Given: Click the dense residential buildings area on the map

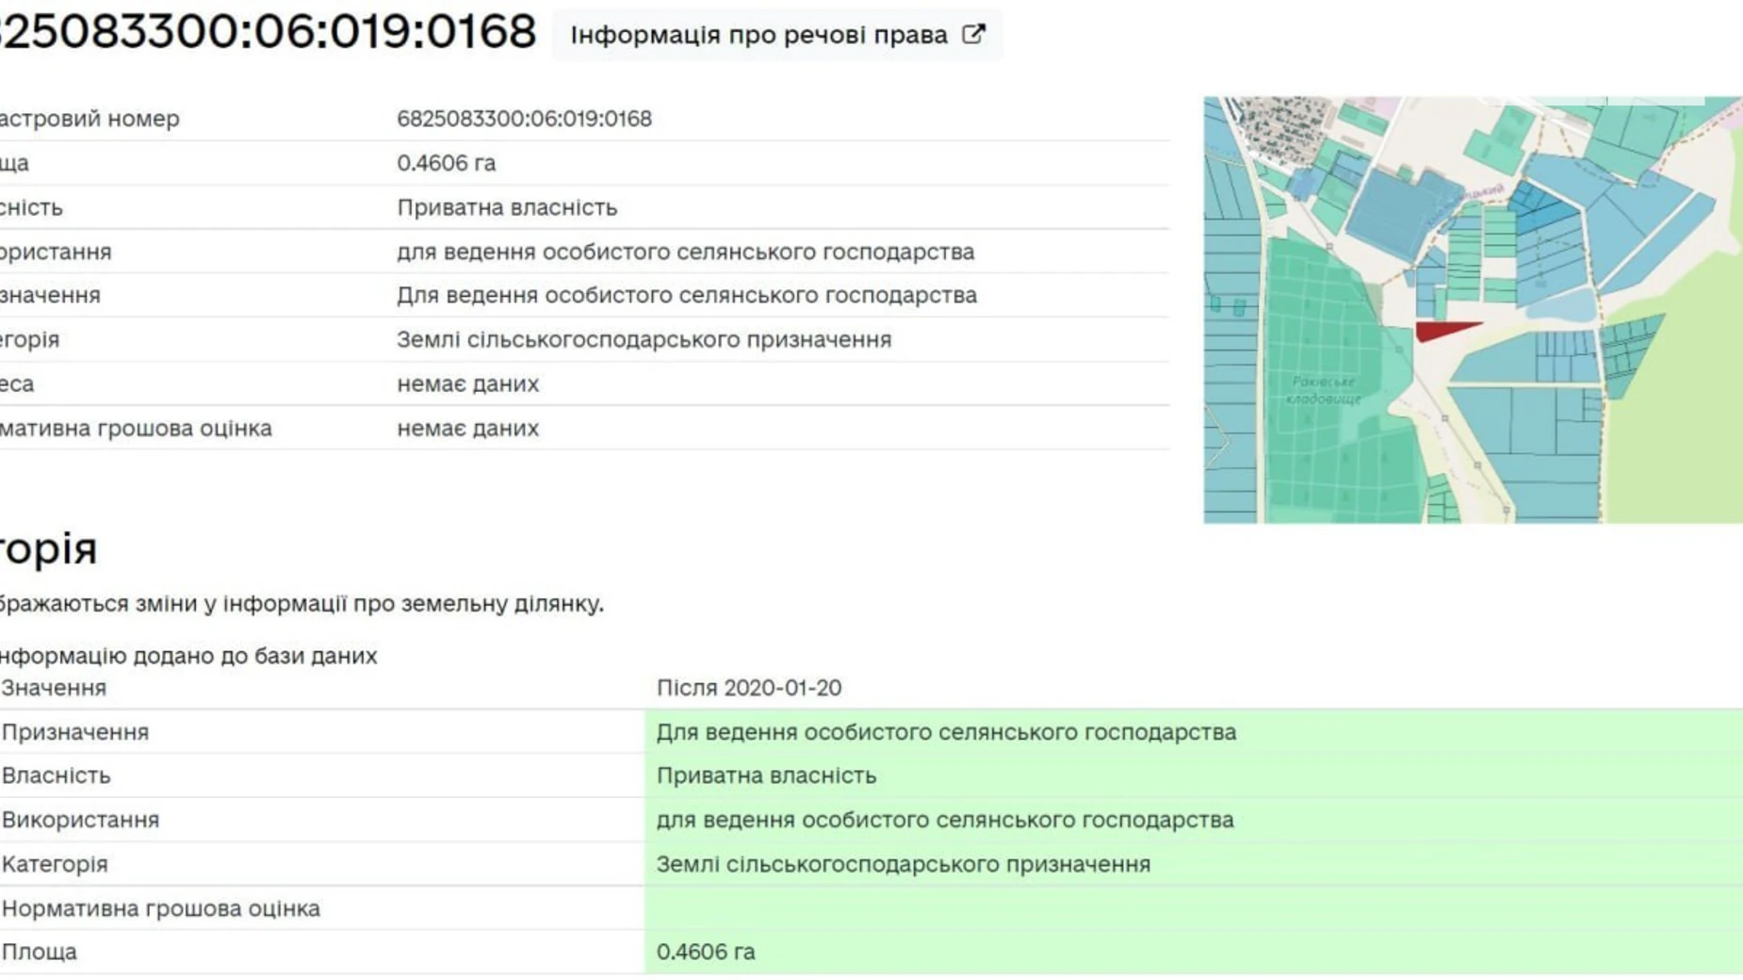Looking at the screenshot, I should point(1279,125).
